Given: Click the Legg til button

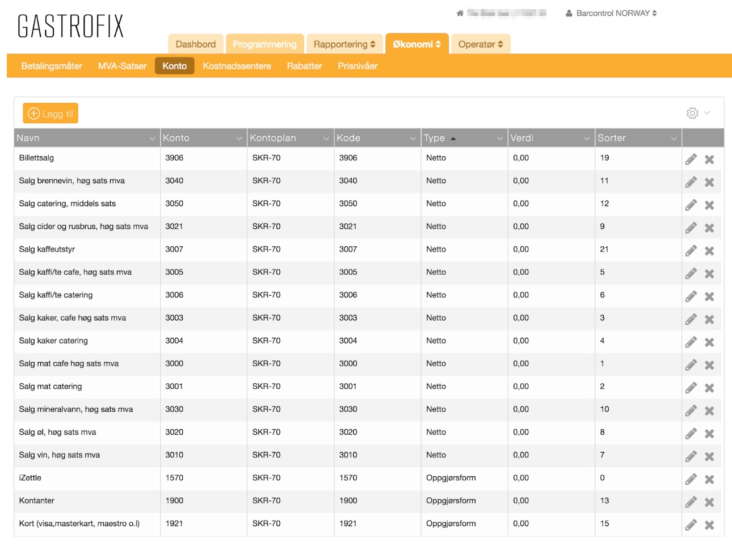Looking at the screenshot, I should (x=51, y=114).
